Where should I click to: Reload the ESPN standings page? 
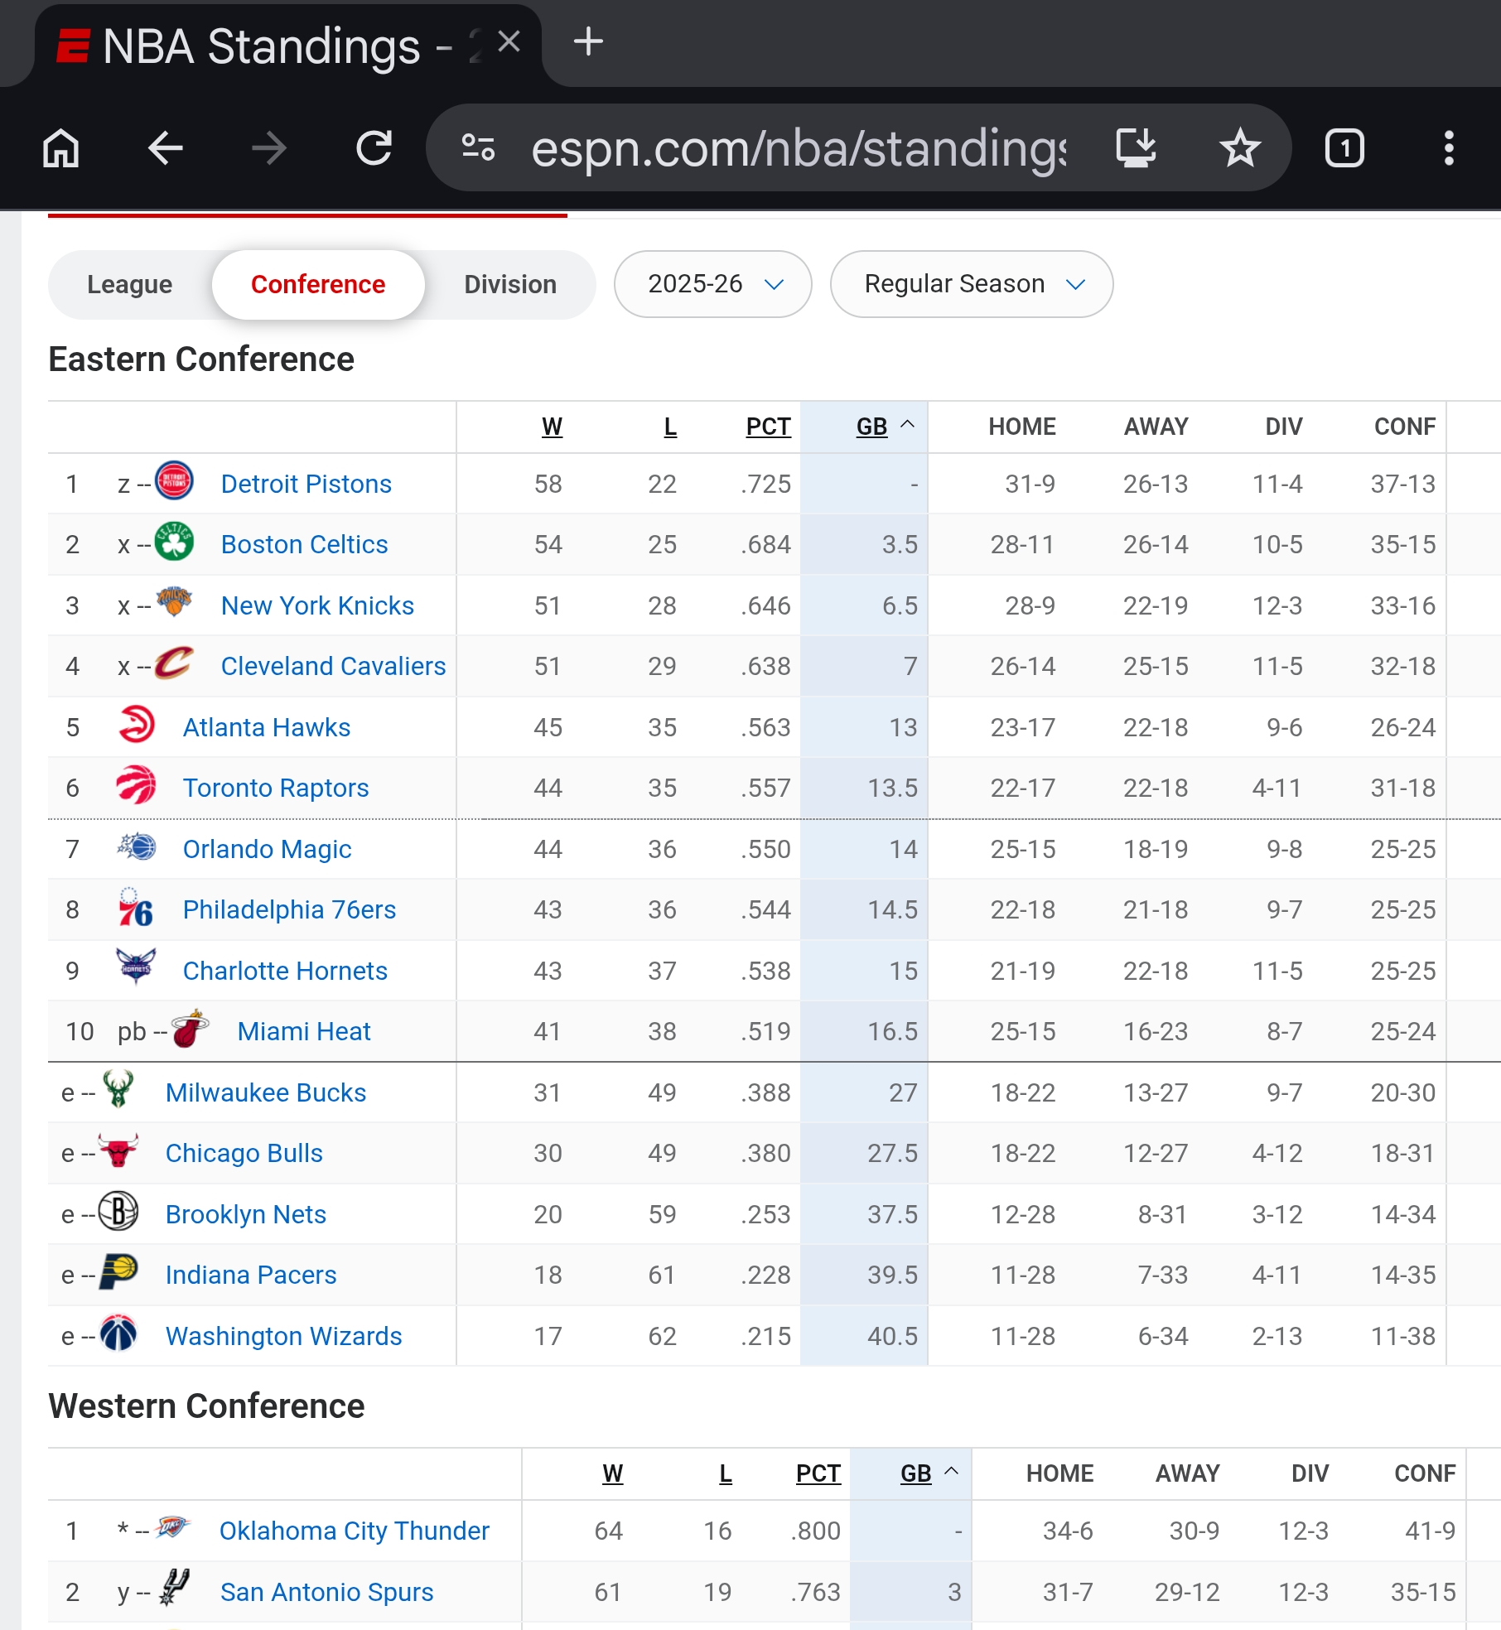pyautogui.click(x=374, y=149)
